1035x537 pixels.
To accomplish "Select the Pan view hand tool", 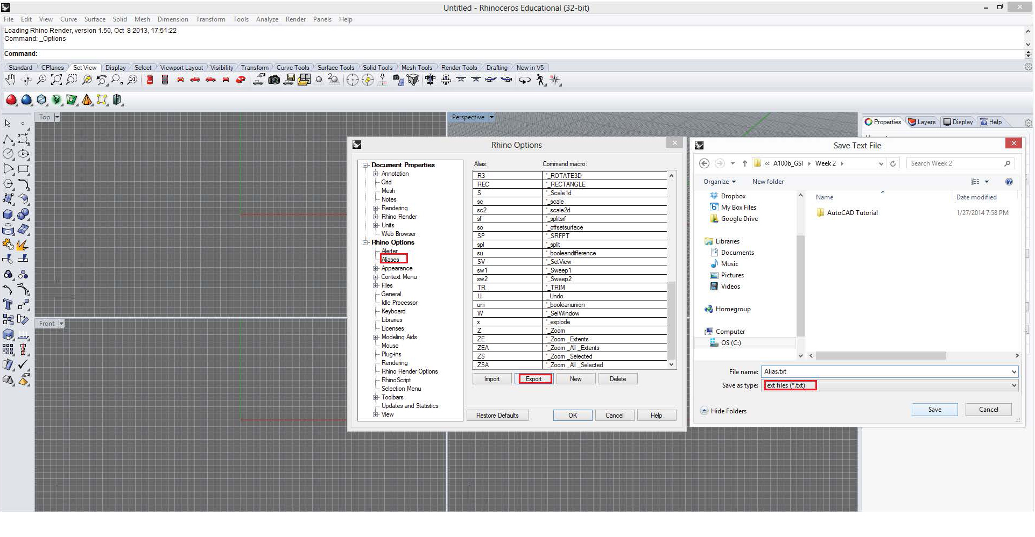I will (x=10, y=80).
